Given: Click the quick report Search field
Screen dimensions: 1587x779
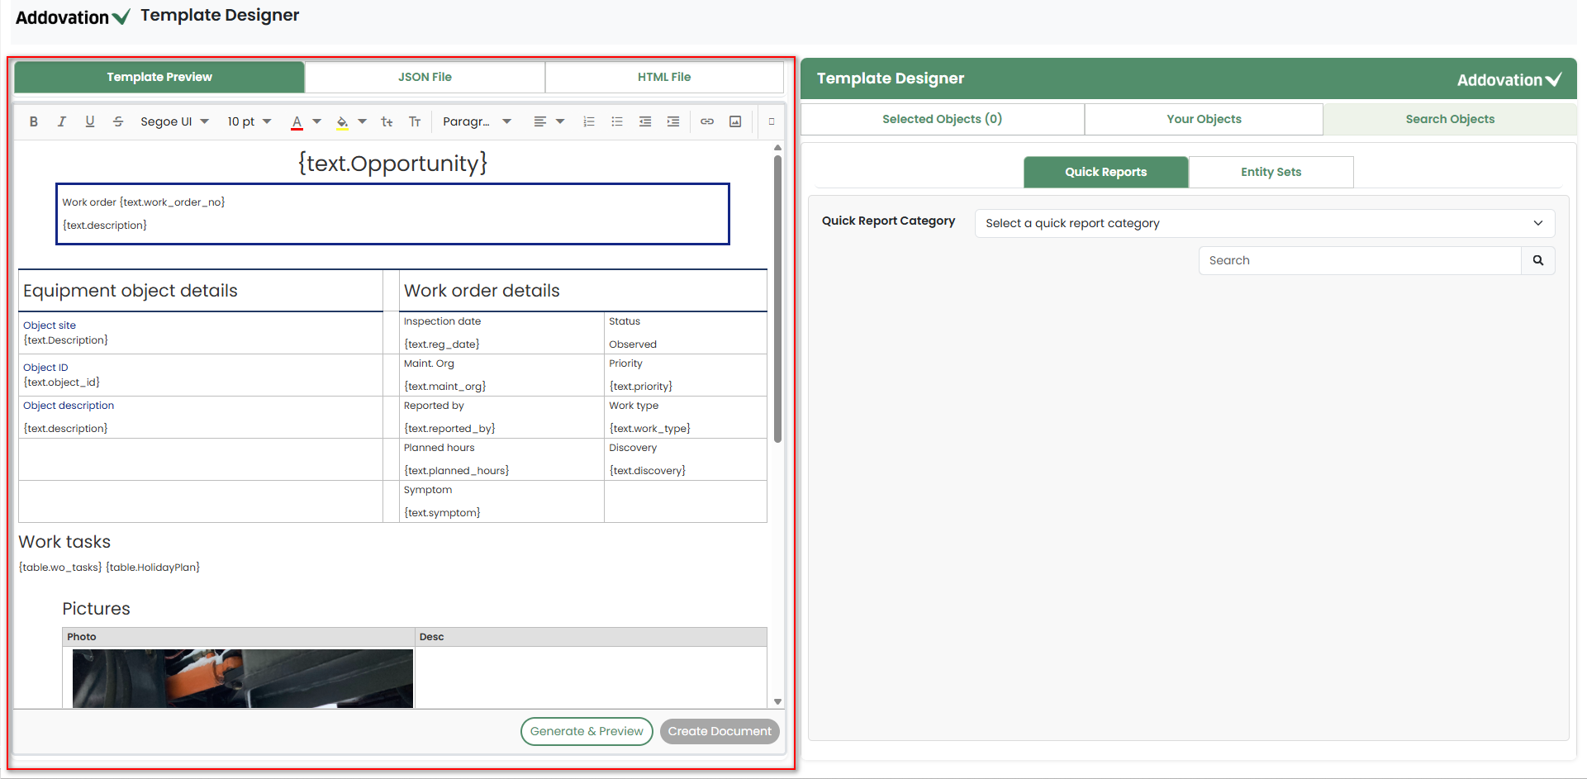Looking at the screenshot, I should point(1359,260).
